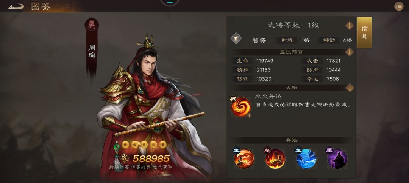Click the 吴 faction badge

[91, 25]
